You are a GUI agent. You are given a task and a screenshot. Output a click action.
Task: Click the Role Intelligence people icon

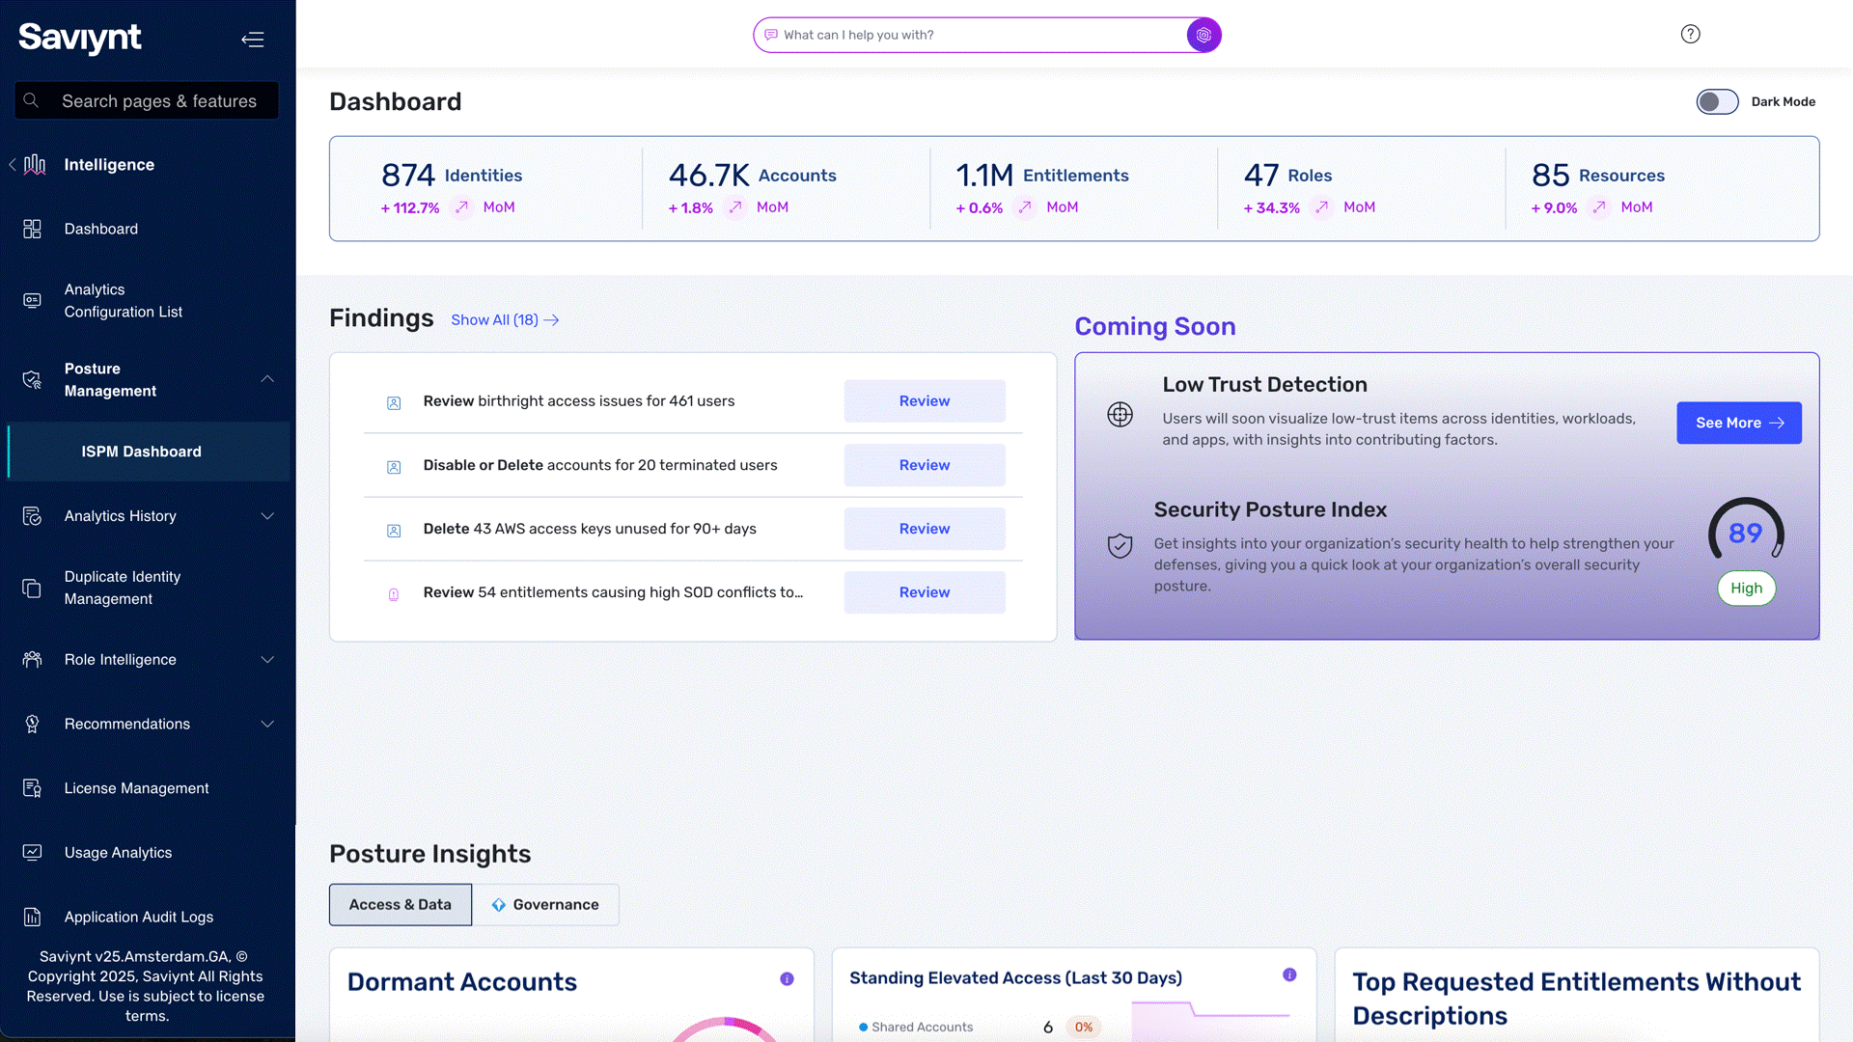click(x=32, y=660)
